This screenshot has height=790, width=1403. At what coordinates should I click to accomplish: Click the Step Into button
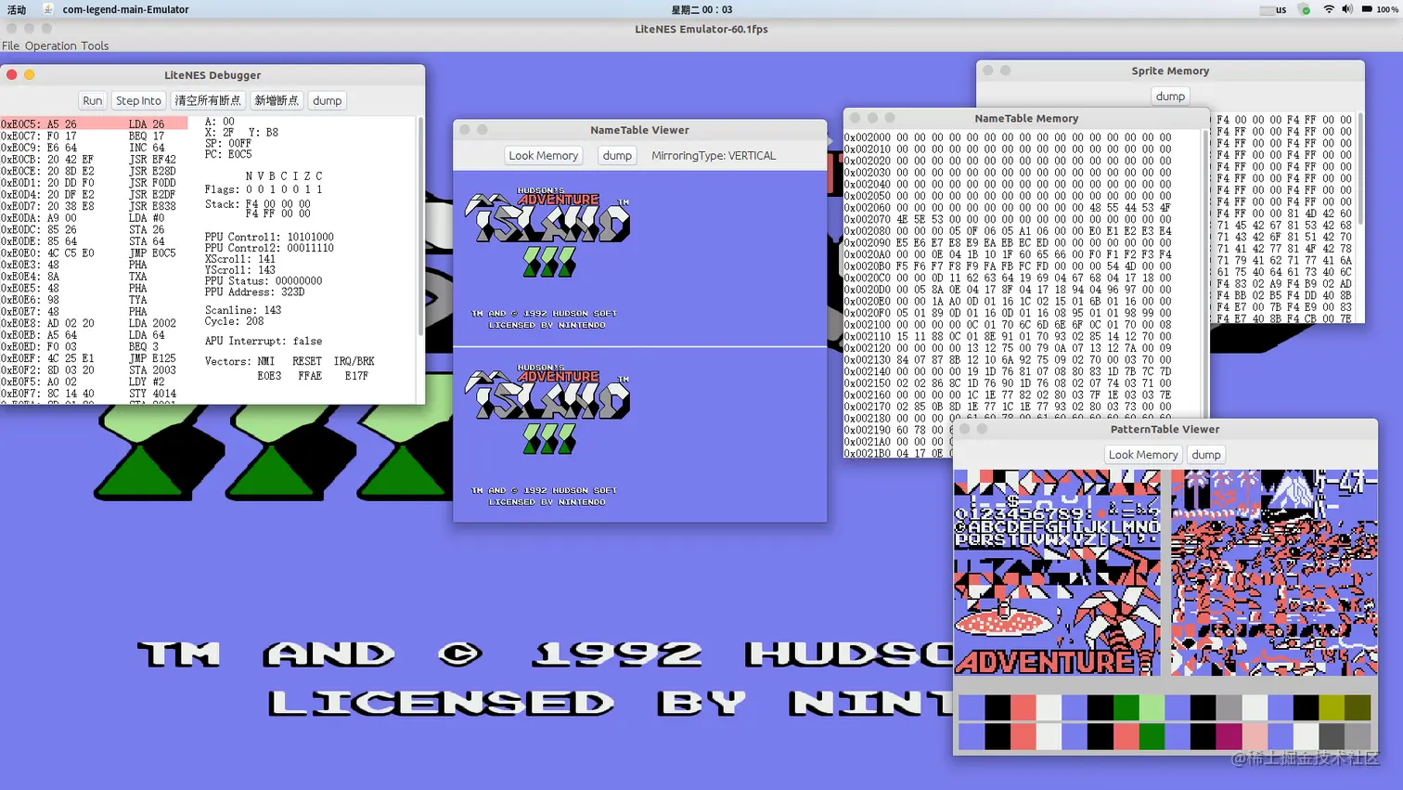tap(138, 100)
